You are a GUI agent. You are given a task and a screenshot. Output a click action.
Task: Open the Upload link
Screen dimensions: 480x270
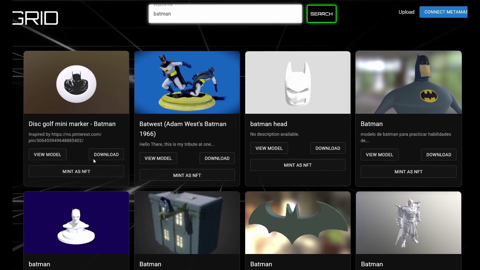pos(406,12)
